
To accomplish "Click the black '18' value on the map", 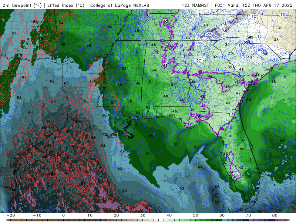I will pos(119,38).
